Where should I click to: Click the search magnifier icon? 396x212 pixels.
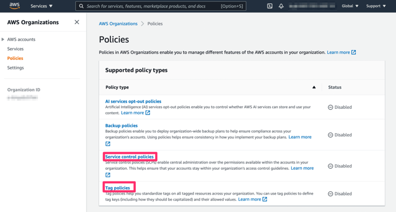point(81,6)
